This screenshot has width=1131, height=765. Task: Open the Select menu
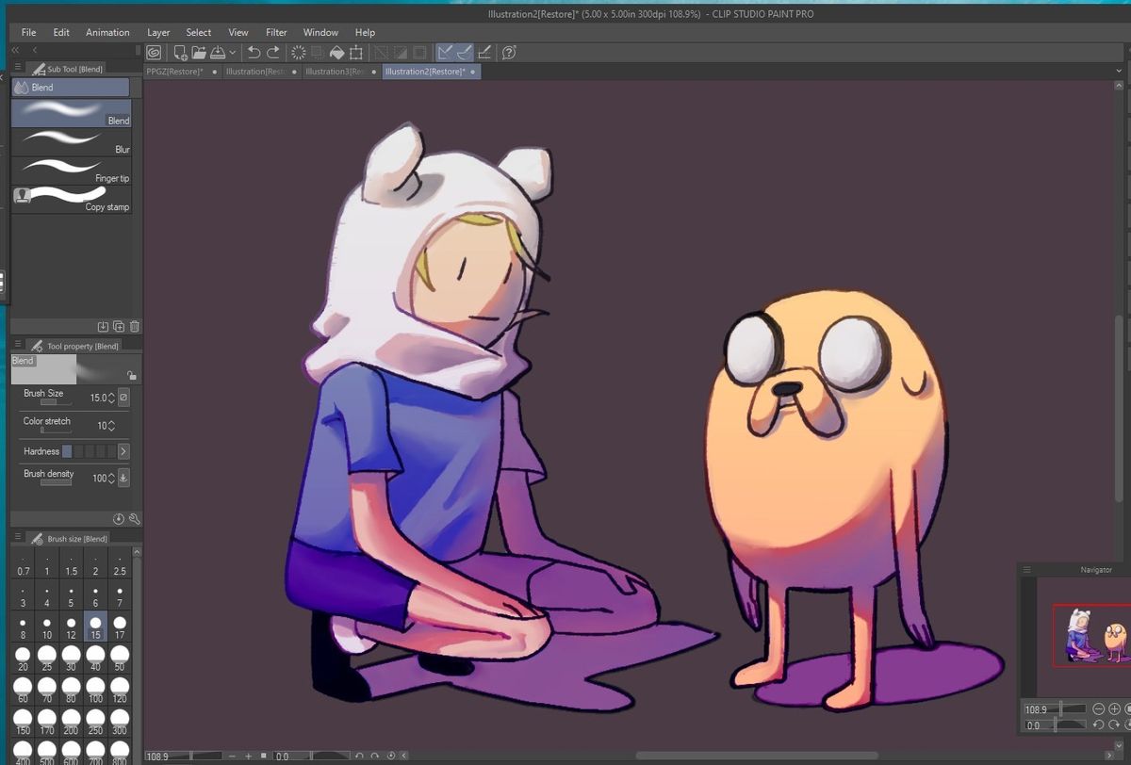pyautogui.click(x=199, y=32)
